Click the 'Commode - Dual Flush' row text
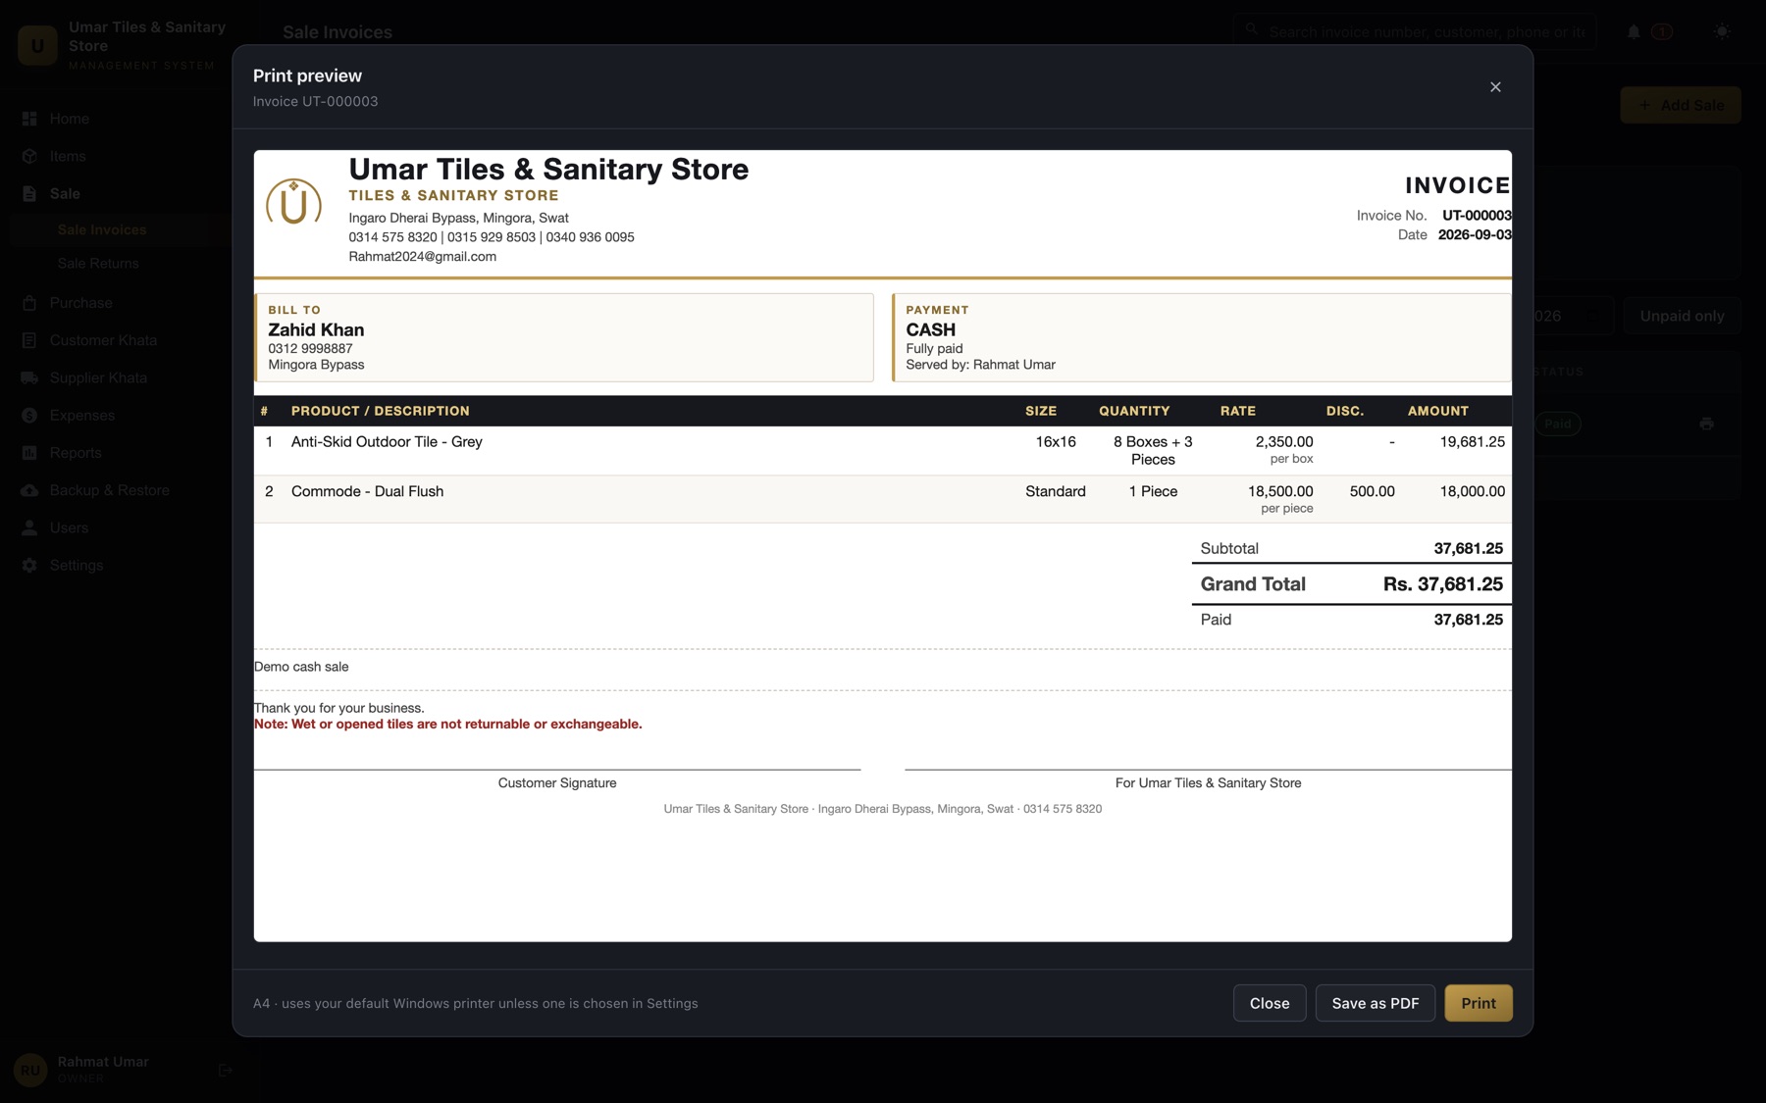This screenshot has width=1766, height=1103. (367, 491)
